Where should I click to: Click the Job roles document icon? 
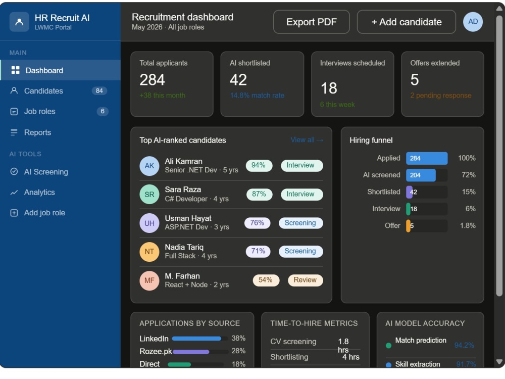pos(14,112)
